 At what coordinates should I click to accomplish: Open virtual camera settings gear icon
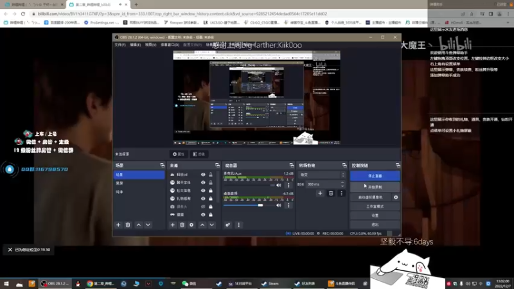(396, 197)
